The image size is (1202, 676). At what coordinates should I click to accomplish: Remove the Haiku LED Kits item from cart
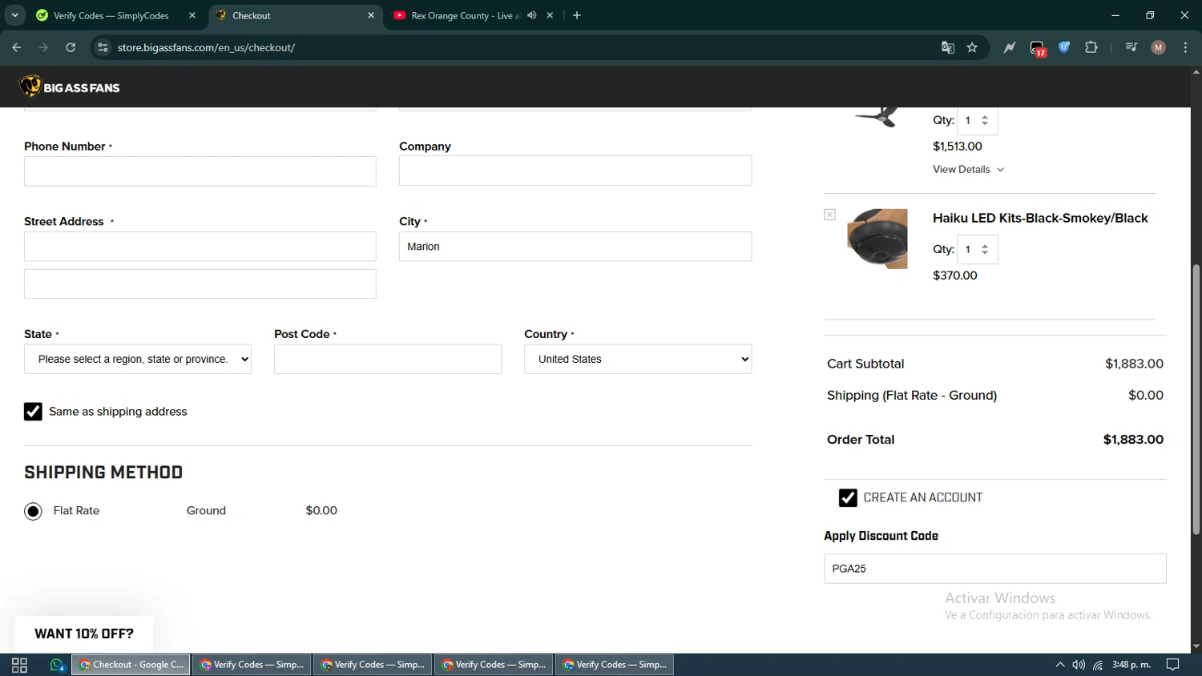tap(829, 215)
